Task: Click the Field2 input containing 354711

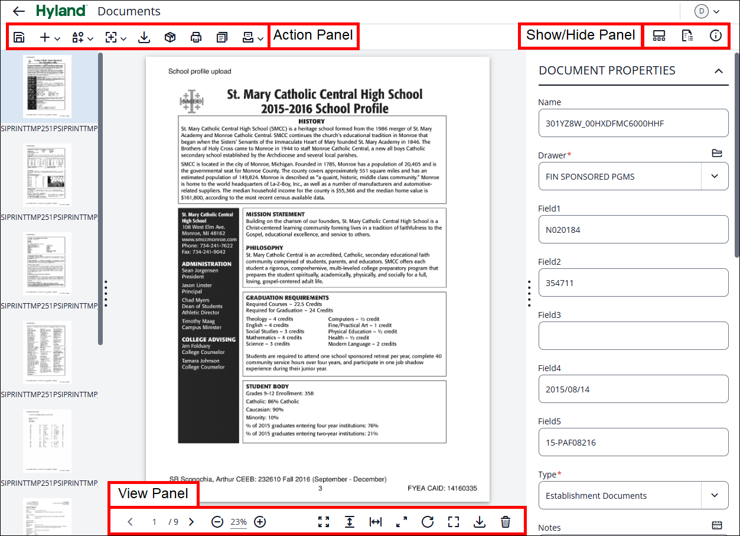Action: 633,283
